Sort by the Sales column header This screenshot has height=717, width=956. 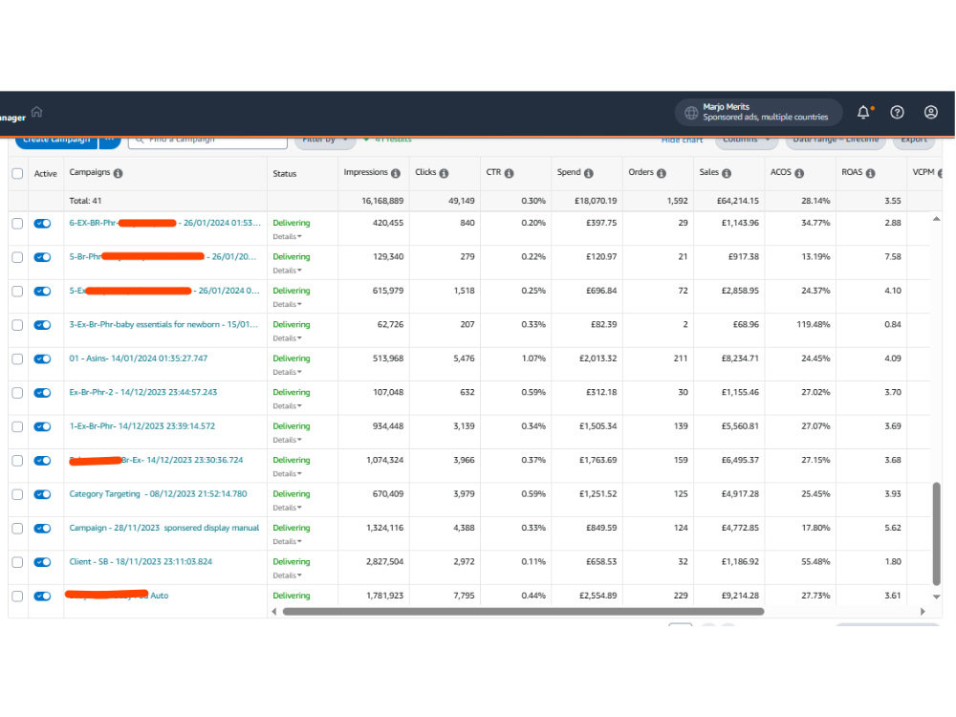(x=709, y=172)
